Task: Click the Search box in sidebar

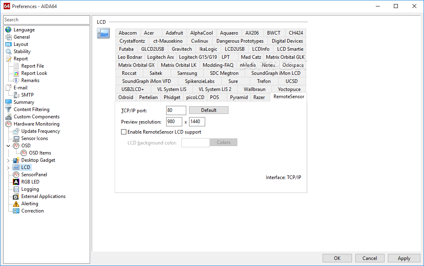Action: (47, 20)
